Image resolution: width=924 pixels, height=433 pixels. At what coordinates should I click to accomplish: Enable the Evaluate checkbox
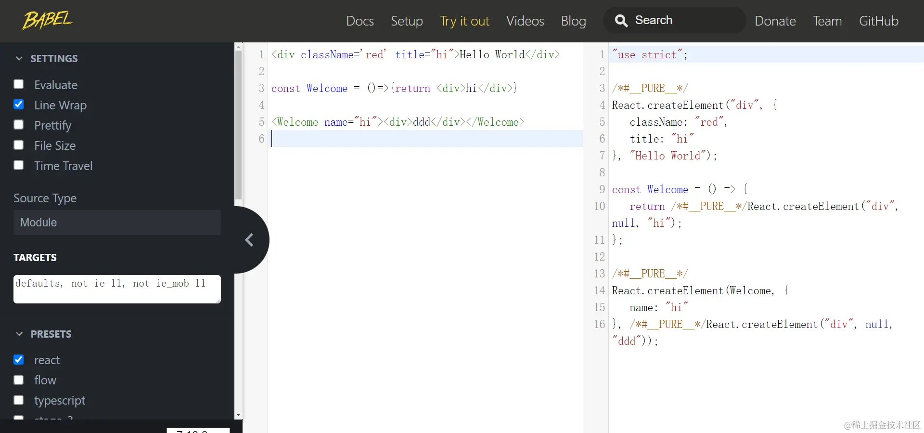click(19, 84)
